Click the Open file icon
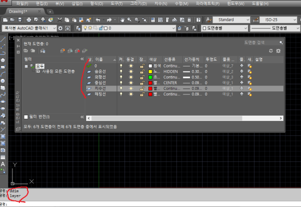Viewport: 301px width, 207px height. [x=12, y=20]
